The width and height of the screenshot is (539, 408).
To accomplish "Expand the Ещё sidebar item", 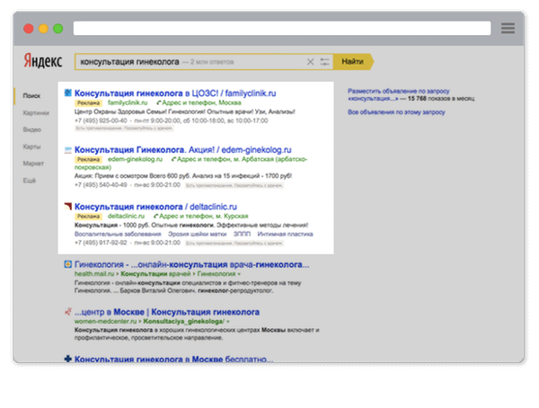I will point(30,181).
